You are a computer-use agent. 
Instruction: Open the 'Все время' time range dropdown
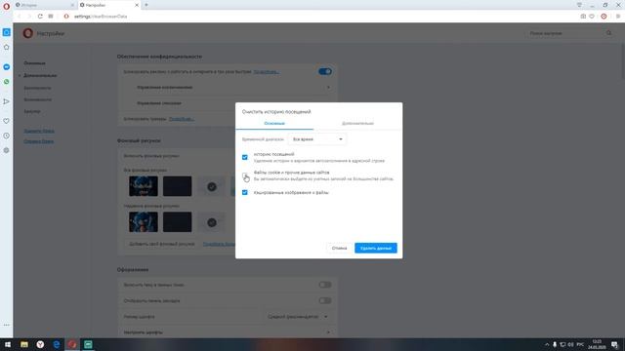coord(317,139)
